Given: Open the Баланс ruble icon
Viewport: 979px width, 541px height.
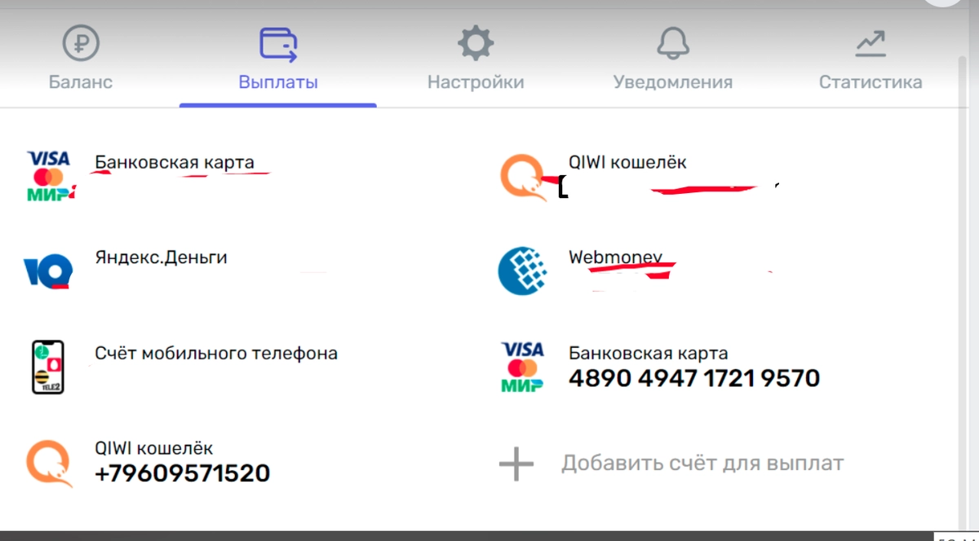Looking at the screenshot, I should pos(81,44).
